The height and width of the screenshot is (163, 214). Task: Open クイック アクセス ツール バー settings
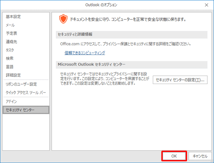tap(26, 93)
